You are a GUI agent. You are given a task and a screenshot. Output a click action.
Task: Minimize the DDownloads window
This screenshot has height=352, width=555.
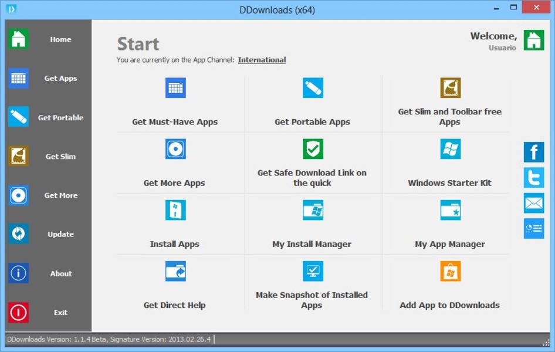496,8
